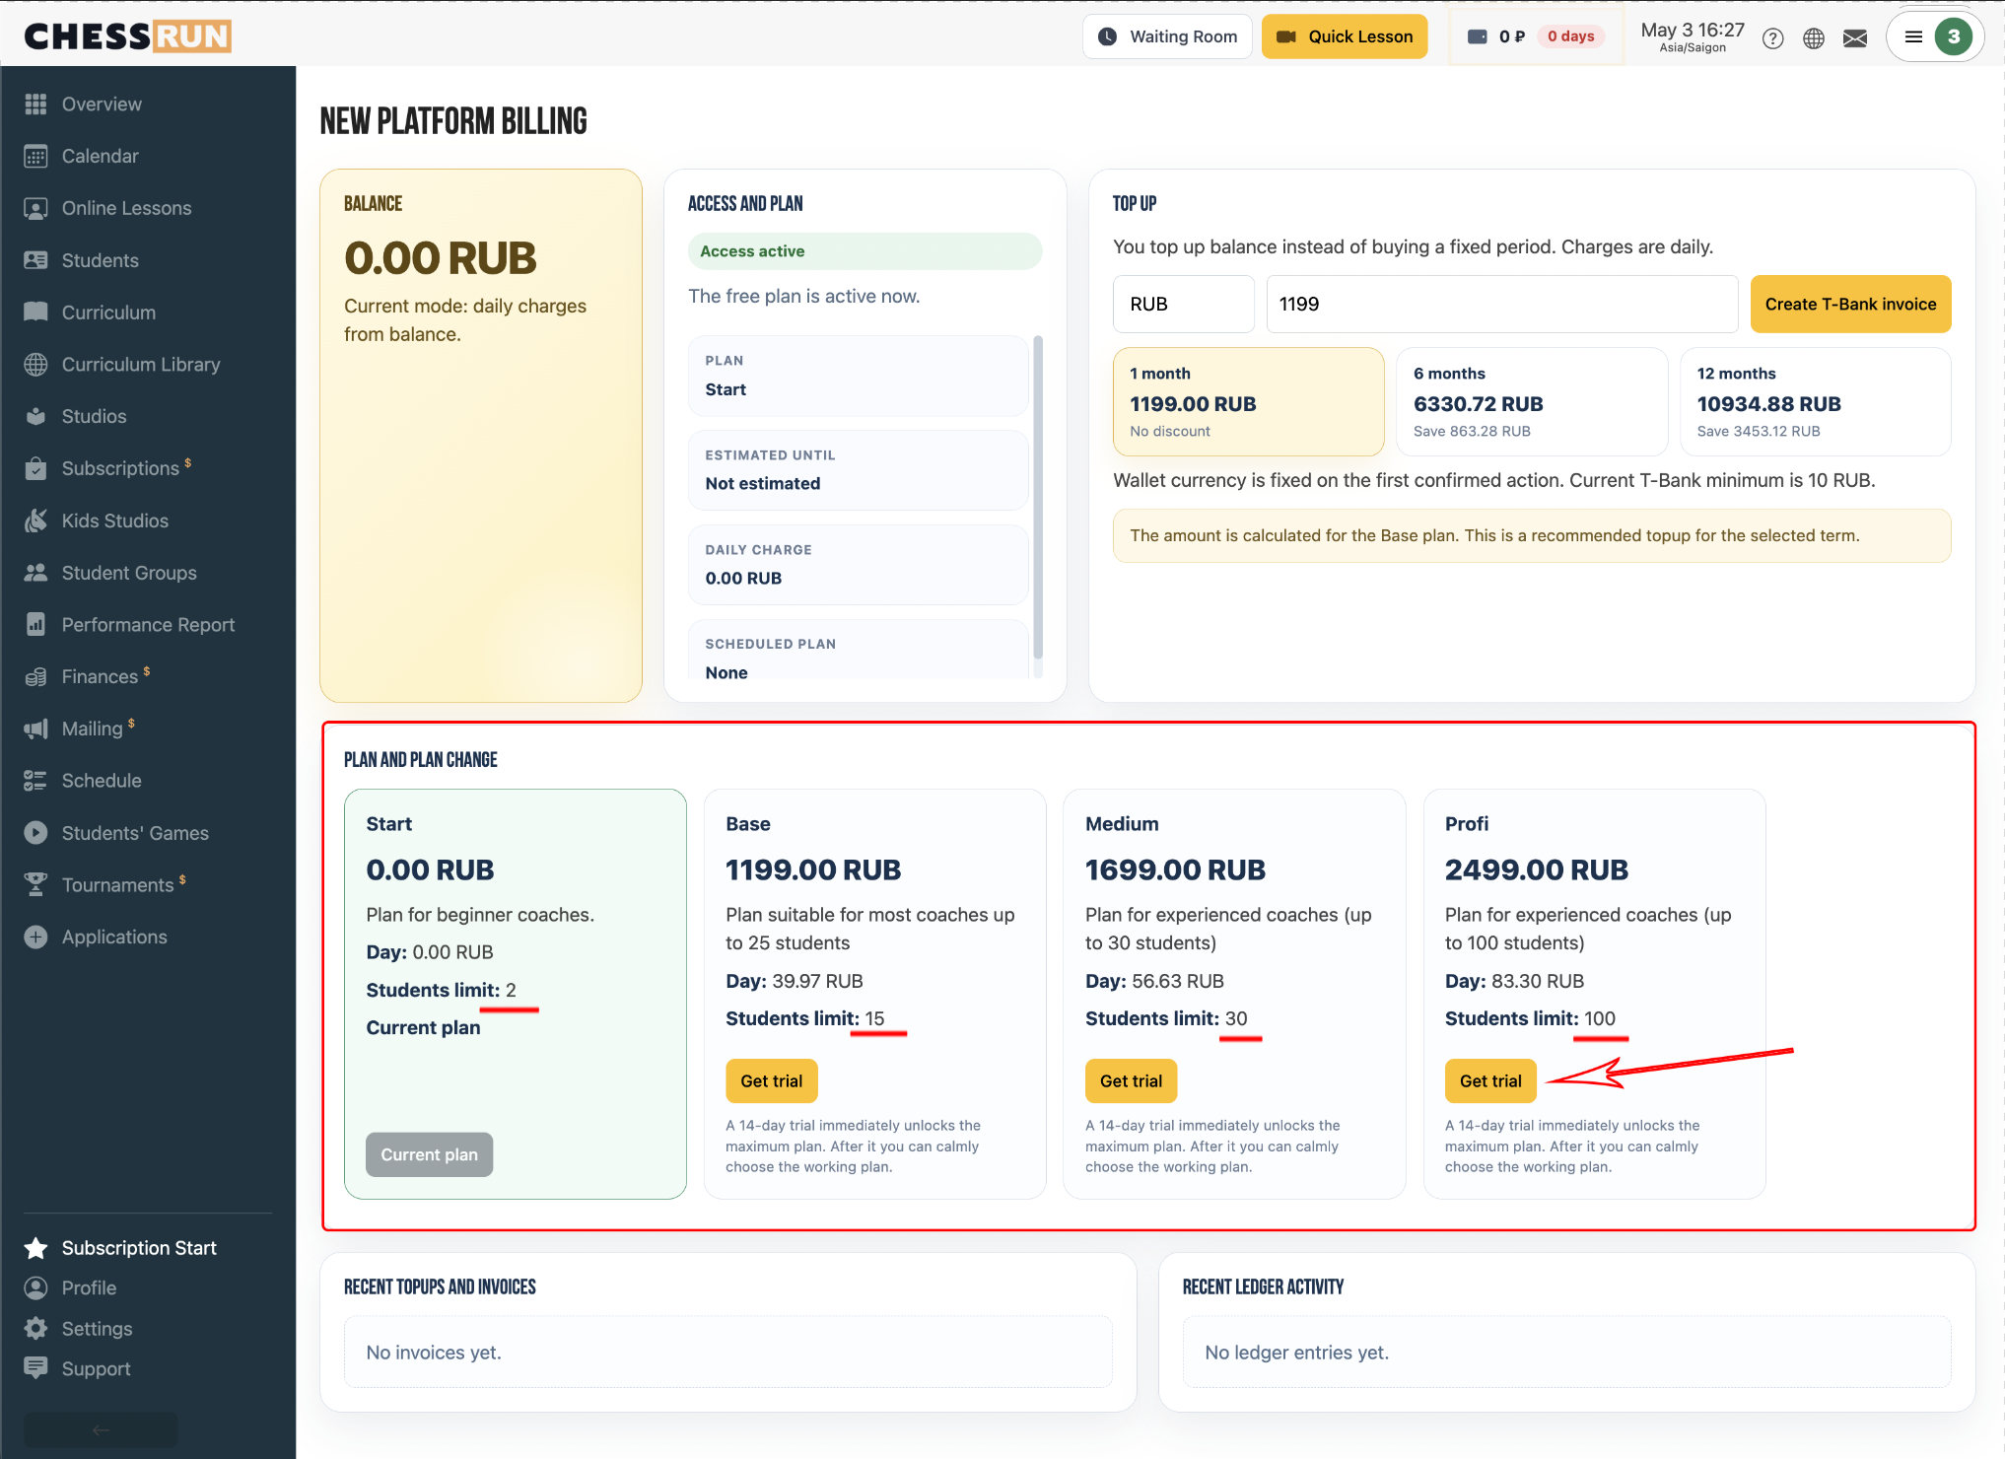The width and height of the screenshot is (2005, 1459).
Task: Click Create T-Bank invoice button
Action: click(x=1850, y=304)
